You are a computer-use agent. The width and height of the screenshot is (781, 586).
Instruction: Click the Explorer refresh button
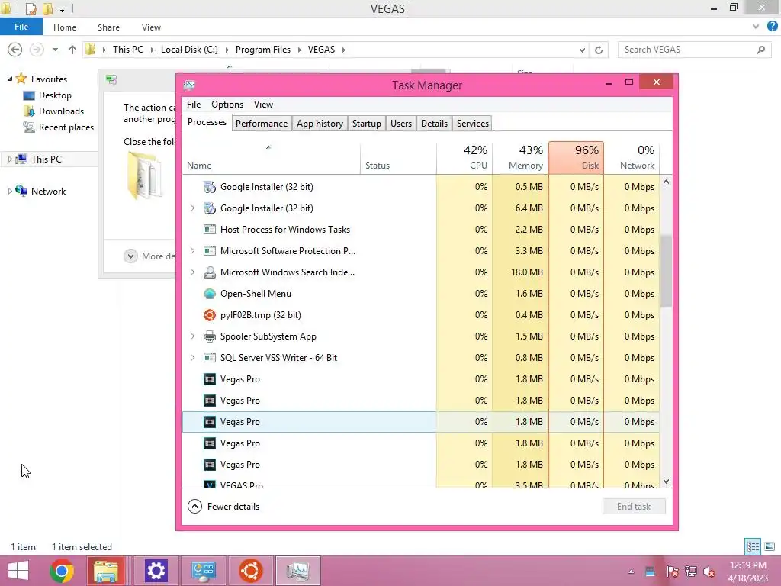(599, 50)
